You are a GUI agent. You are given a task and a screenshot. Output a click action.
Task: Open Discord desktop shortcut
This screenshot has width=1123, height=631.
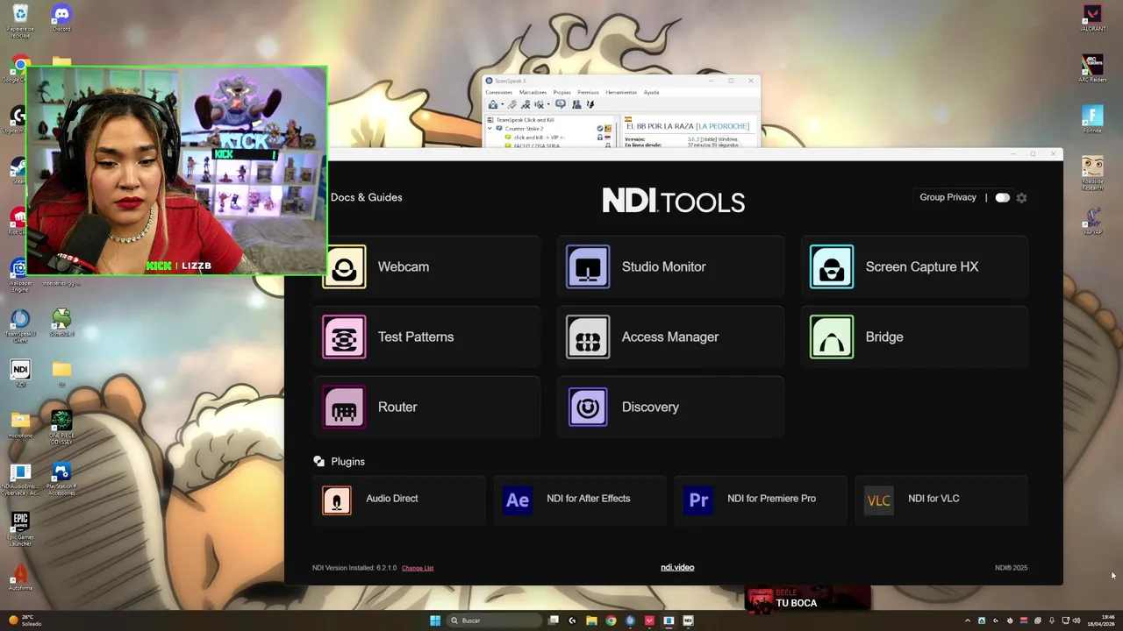(61, 18)
